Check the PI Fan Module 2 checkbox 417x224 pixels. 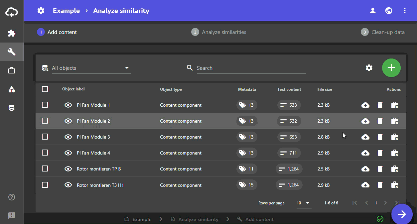coord(45,121)
